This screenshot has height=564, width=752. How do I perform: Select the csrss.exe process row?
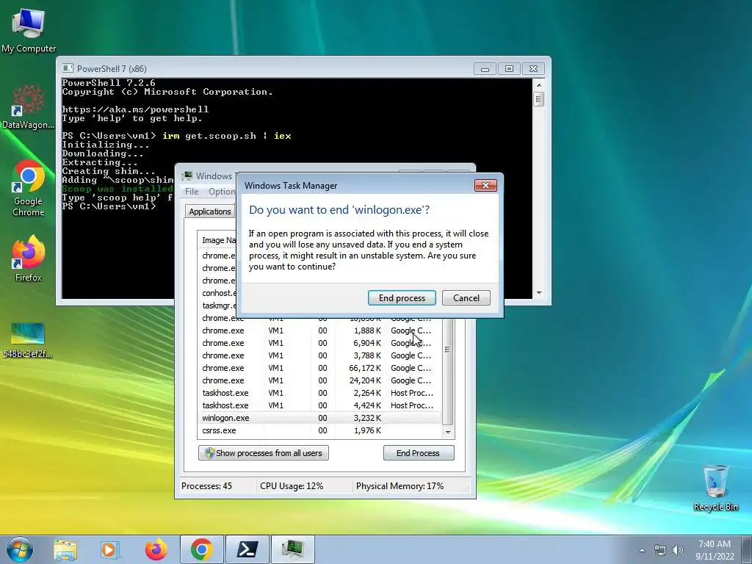[319, 430]
